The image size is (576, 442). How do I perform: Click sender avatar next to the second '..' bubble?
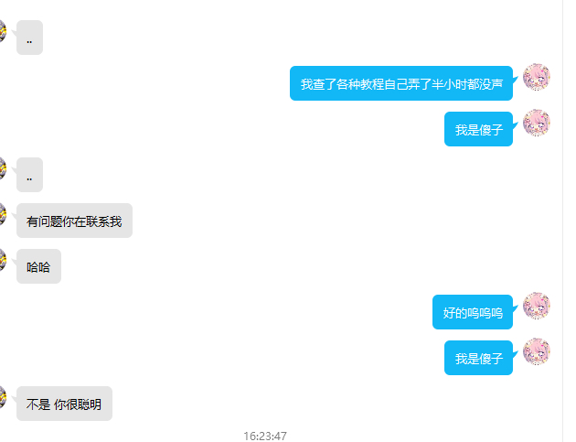tap(2, 168)
